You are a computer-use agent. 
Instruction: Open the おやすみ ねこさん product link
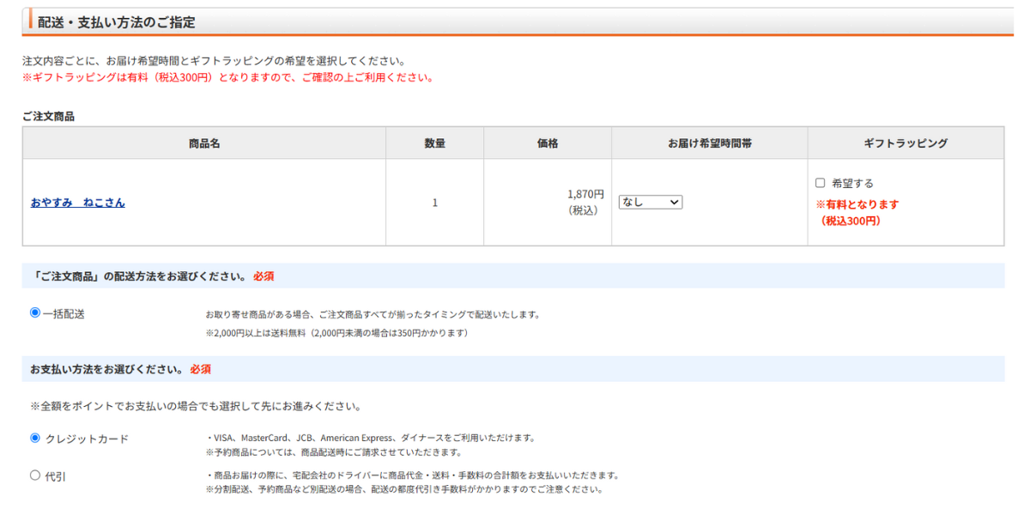(x=77, y=203)
